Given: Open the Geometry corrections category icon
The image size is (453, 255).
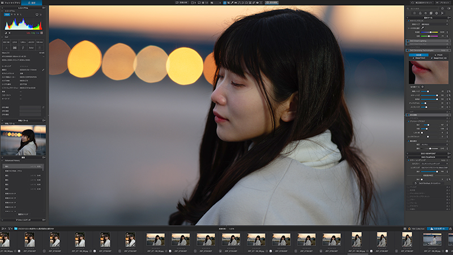Looking at the screenshot, I should (x=431, y=13).
